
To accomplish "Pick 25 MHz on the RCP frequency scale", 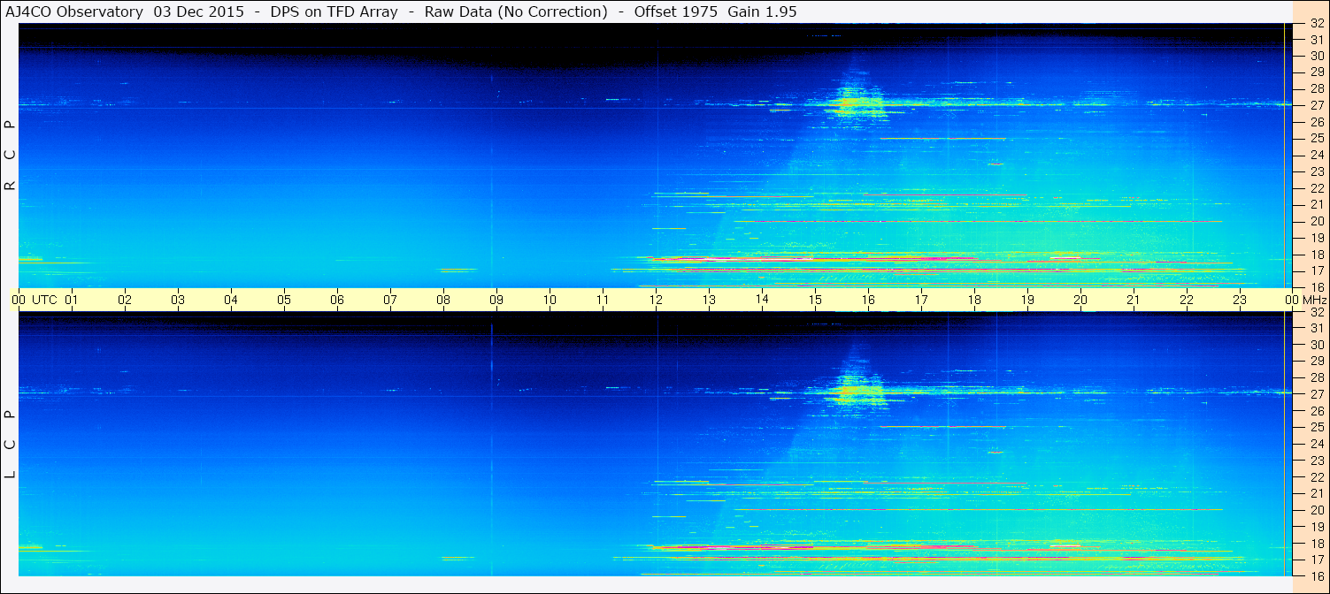I will [x=1316, y=139].
